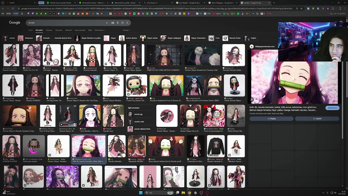Viewport: 348px width, 196px height.
Task: Click the Ziyaret et button
Action: point(332,108)
